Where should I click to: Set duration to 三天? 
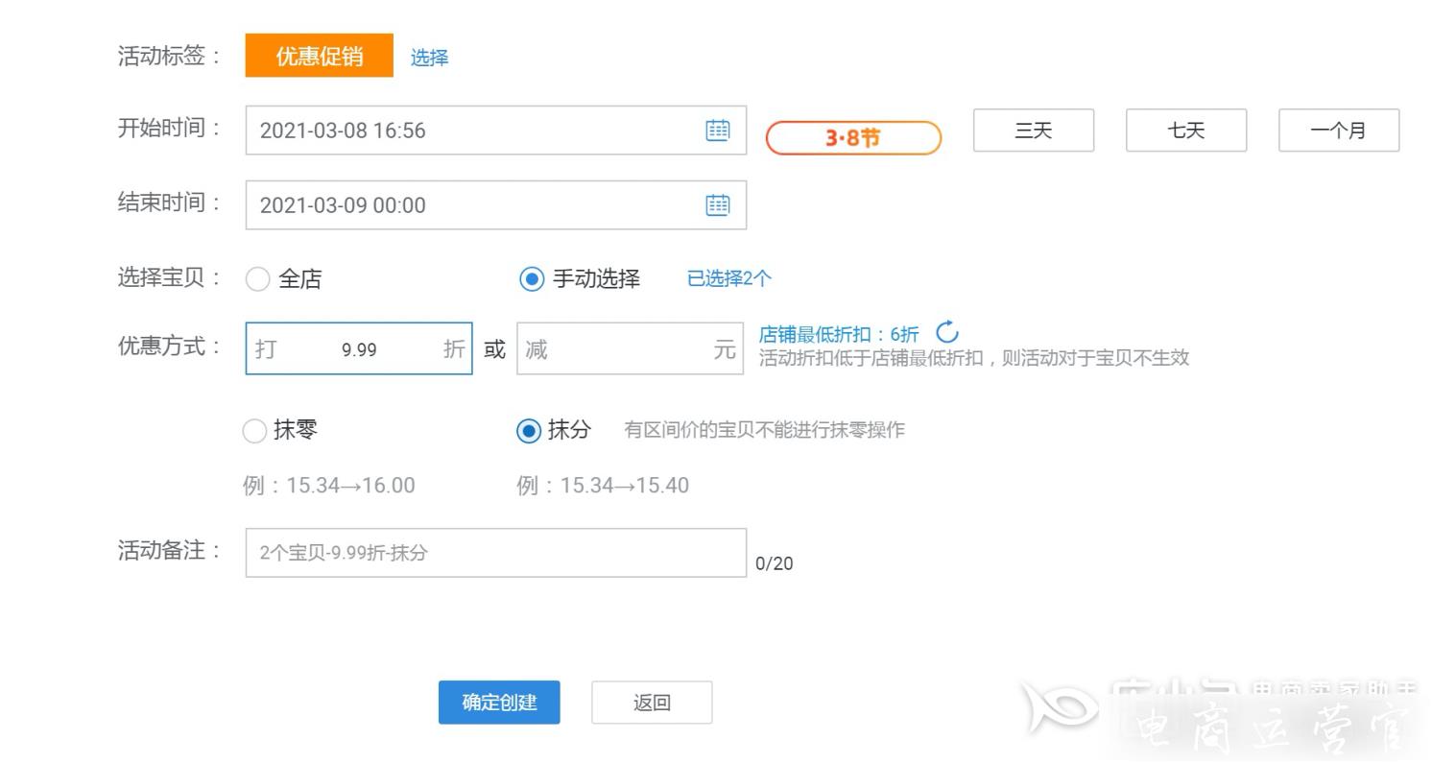1034,131
